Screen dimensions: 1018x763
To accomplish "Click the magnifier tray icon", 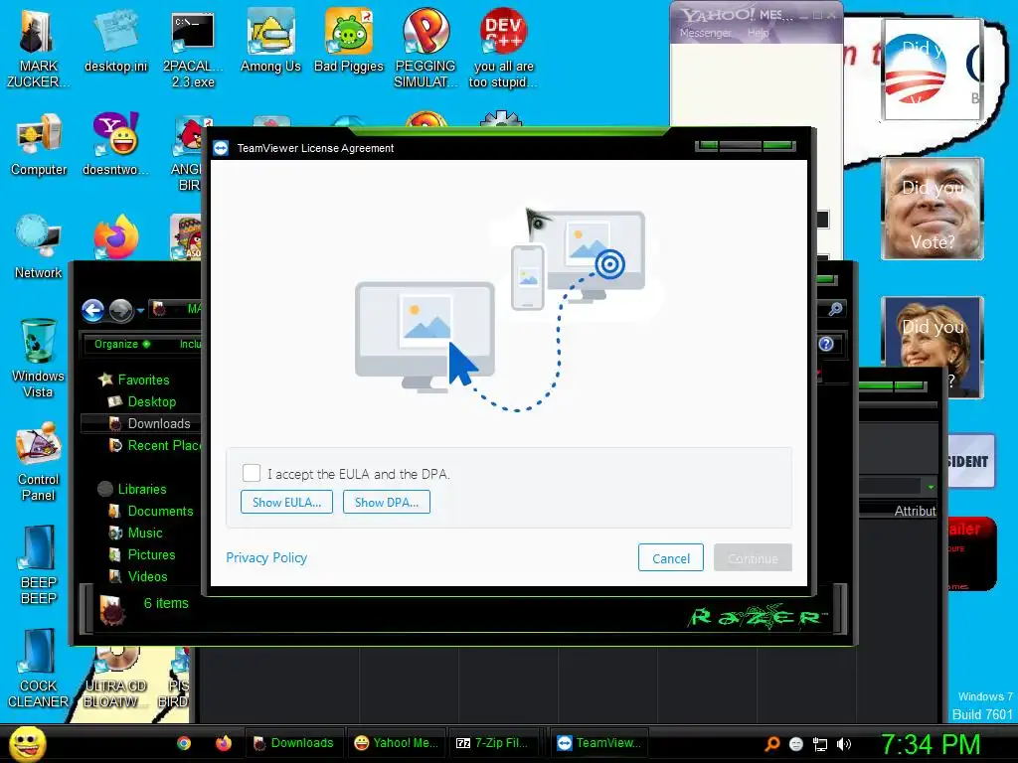I will (x=771, y=744).
